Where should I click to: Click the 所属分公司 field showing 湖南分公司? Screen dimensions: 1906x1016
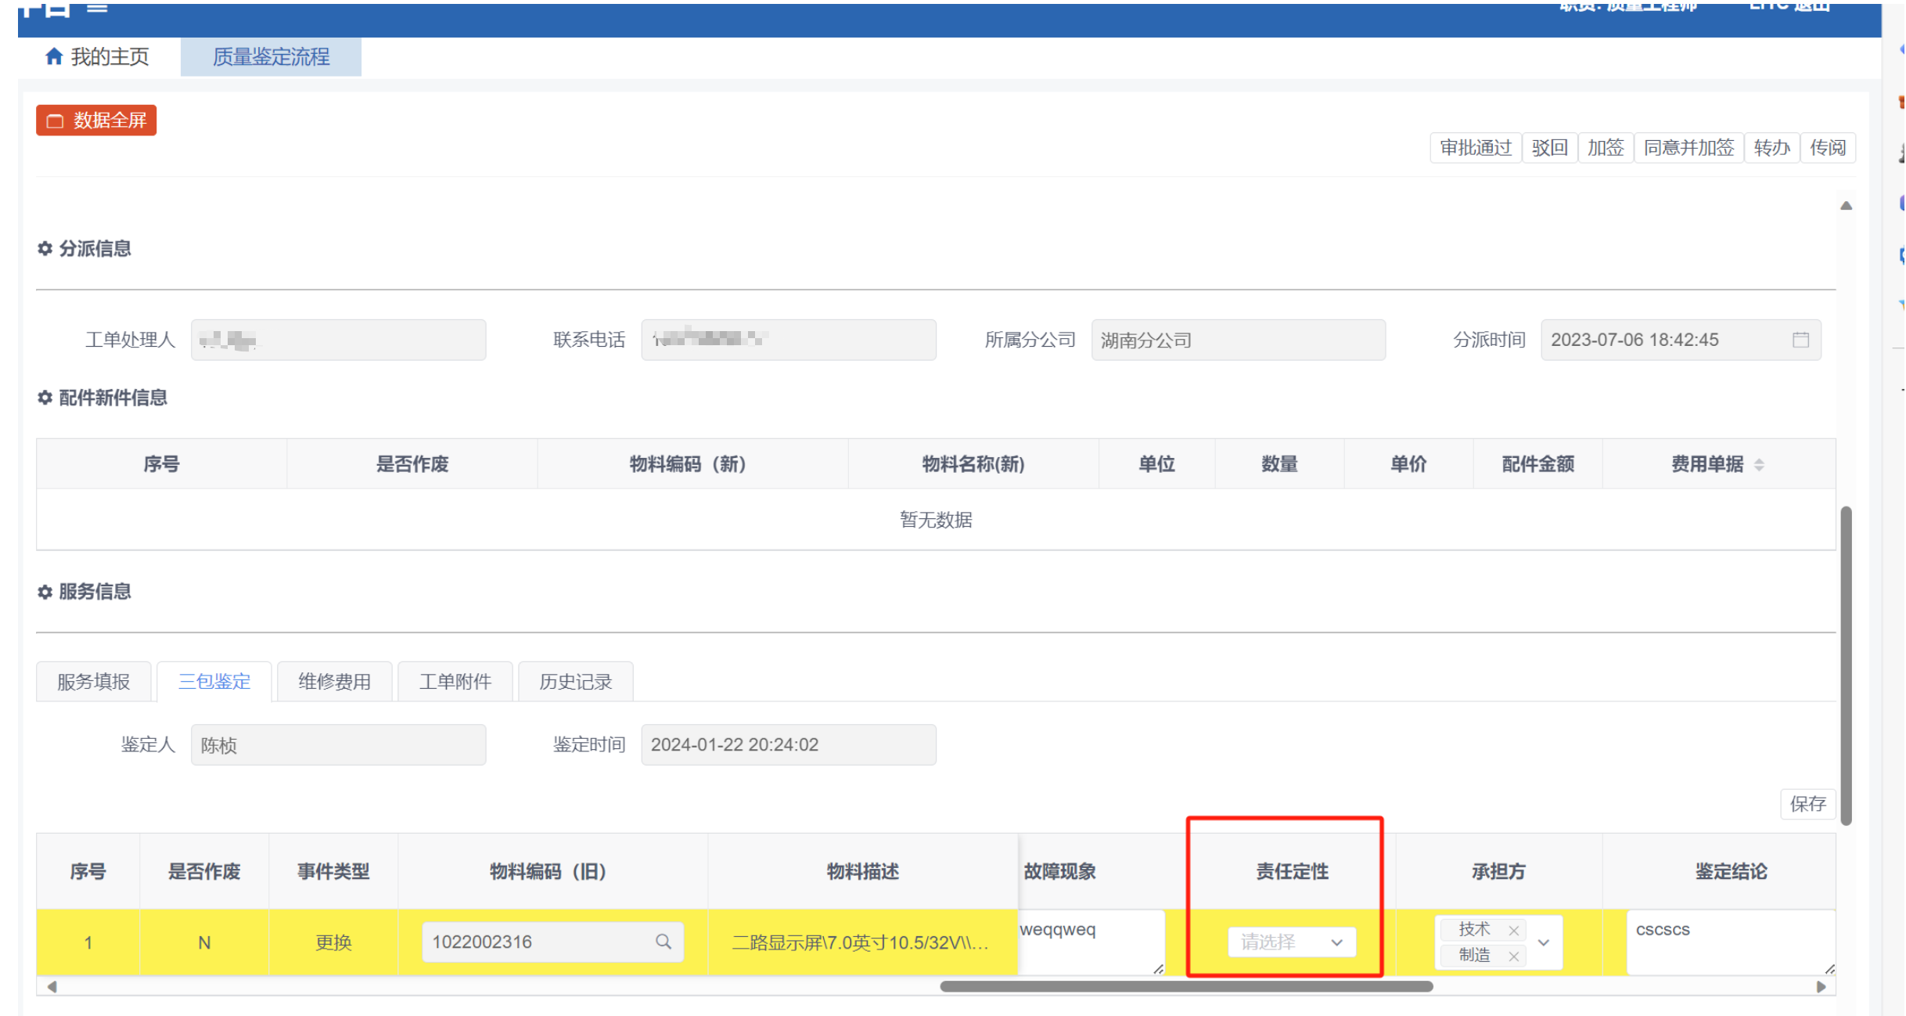1239,340
